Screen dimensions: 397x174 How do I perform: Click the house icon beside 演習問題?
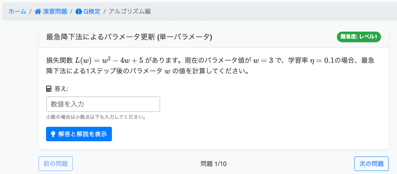point(38,11)
